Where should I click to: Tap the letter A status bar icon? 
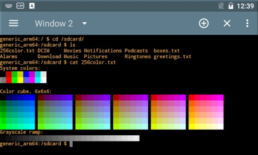(32, 6)
